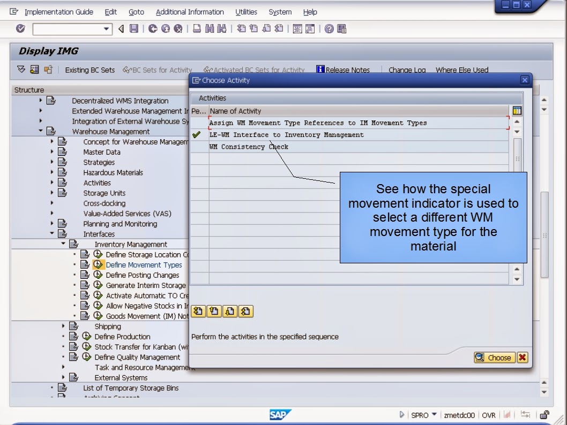The height and width of the screenshot is (425, 567).
Task: Click the Release Notes button
Action: (x=343, y=70)
